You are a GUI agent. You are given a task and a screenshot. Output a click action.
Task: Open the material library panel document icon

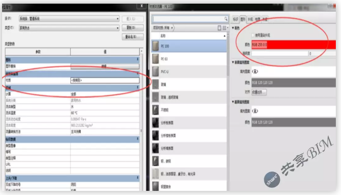(x=219, y=28)
